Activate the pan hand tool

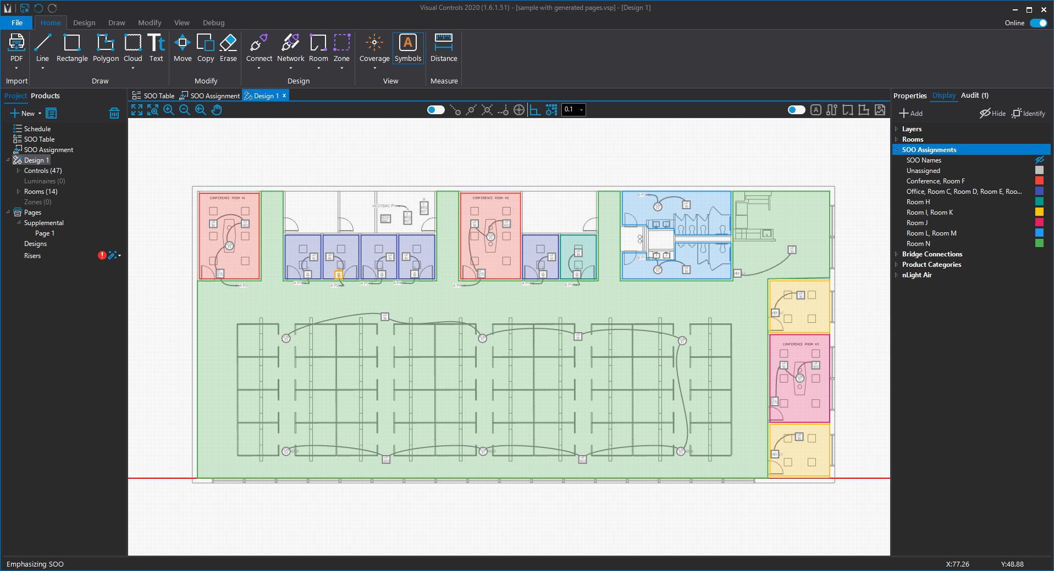point(217,110)
